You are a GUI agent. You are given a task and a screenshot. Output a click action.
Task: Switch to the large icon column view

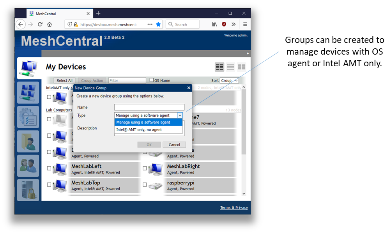click(219, 67)
